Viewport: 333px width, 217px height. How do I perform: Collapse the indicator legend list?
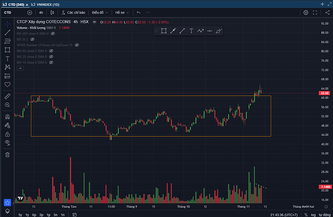click(20, 70)
